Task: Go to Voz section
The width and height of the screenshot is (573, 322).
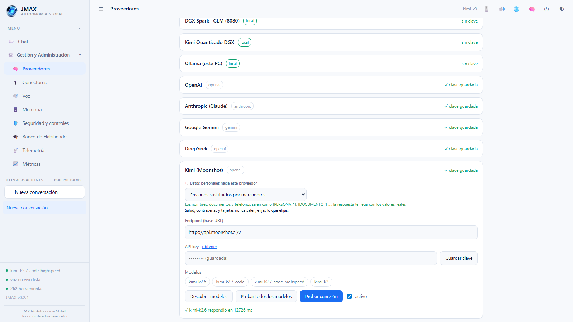Action: pyautogui.click(x=44, y=96)
